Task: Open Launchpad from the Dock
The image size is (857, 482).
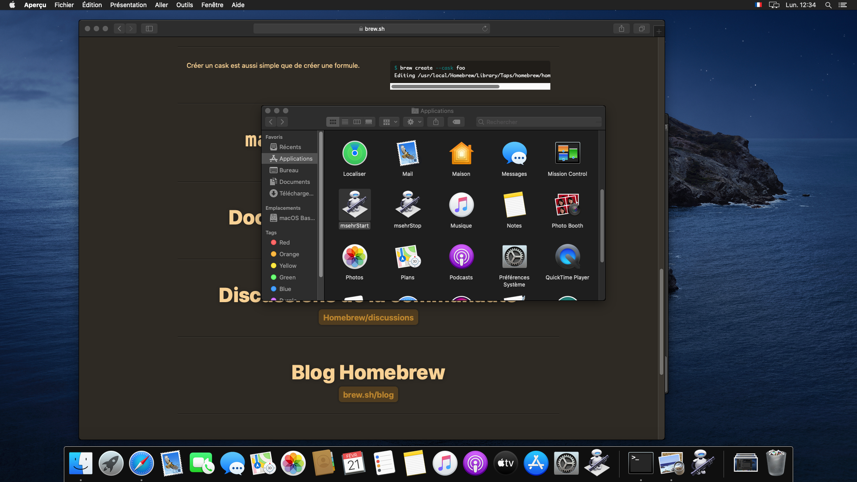Action: coord(111,463)
